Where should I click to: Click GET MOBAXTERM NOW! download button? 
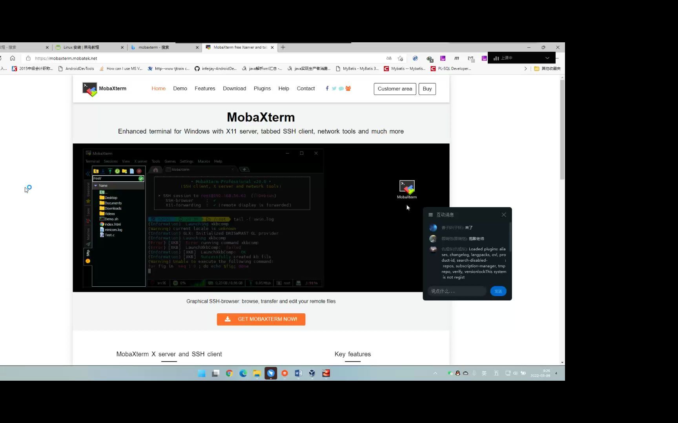[x=261, y=319]
